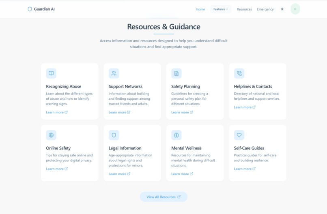Click external-link icon beside Self-Care Guides Learn more
This screenshot has height=214, width=327.
(254, 169)
